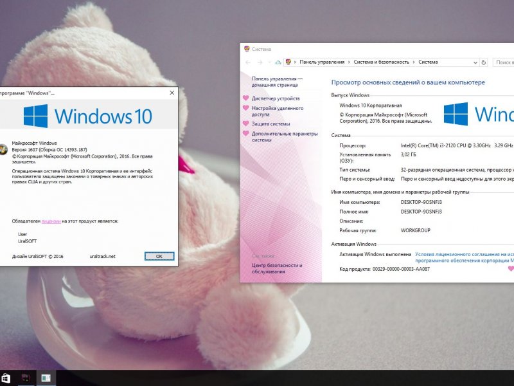
Task: Open the pink-icon app on the taskbar
Action: pyautogui.click(x=26, y=378)
